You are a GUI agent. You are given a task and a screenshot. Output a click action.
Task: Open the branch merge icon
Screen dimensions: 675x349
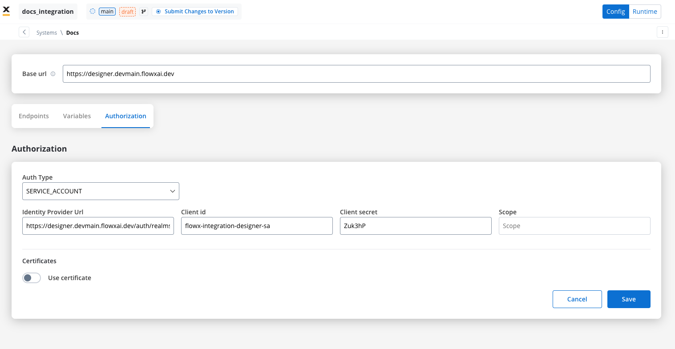tap(143, 12)
